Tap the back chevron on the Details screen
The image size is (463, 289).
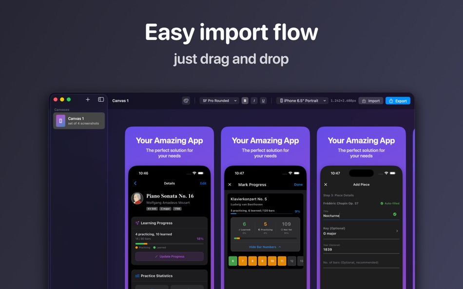coord(135,183)
